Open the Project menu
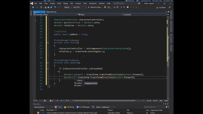203x114 pixels. (x=52, y=3)
